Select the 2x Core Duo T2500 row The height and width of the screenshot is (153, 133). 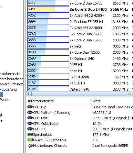click(80, 52)
